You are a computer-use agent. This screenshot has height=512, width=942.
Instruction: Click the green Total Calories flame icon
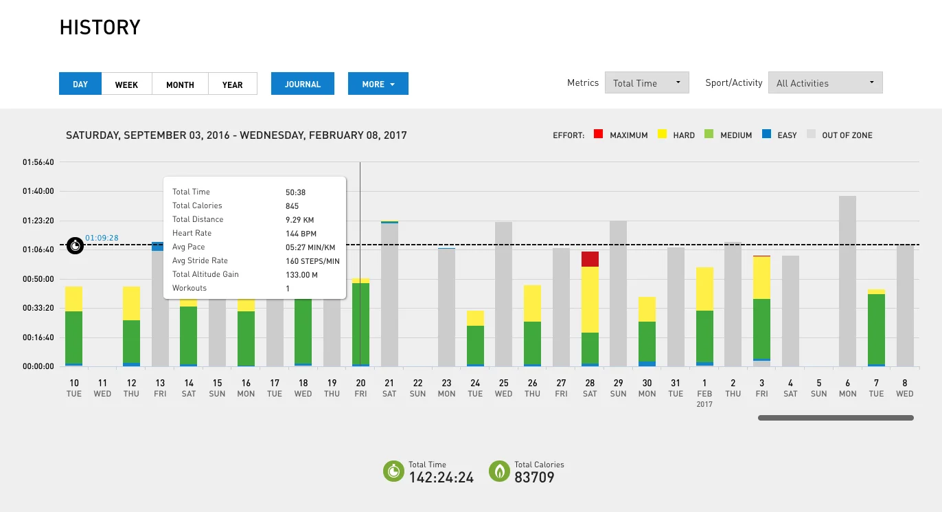pyautogui.click(x=499, y=471)
